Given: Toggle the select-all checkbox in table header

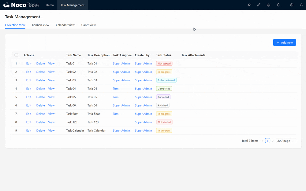Looking at the screenshot, I should [16, 55].
